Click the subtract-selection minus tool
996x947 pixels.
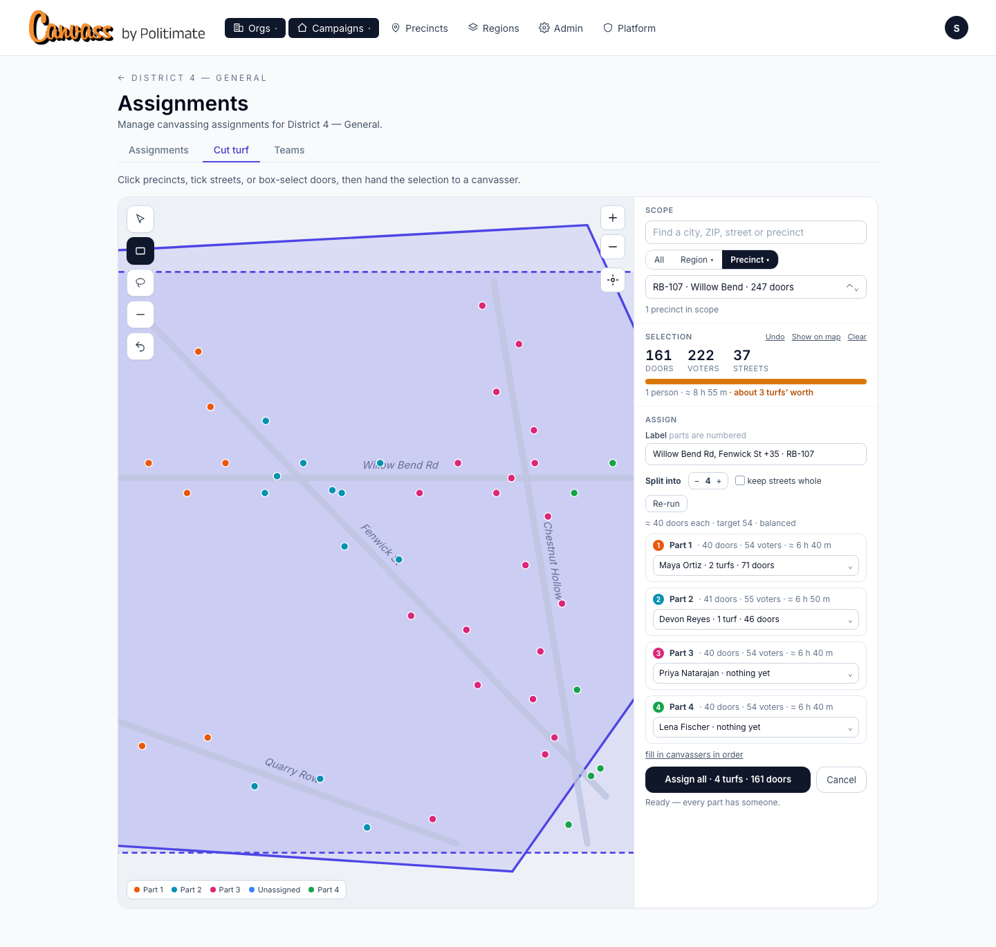click(x=140, y=315)
